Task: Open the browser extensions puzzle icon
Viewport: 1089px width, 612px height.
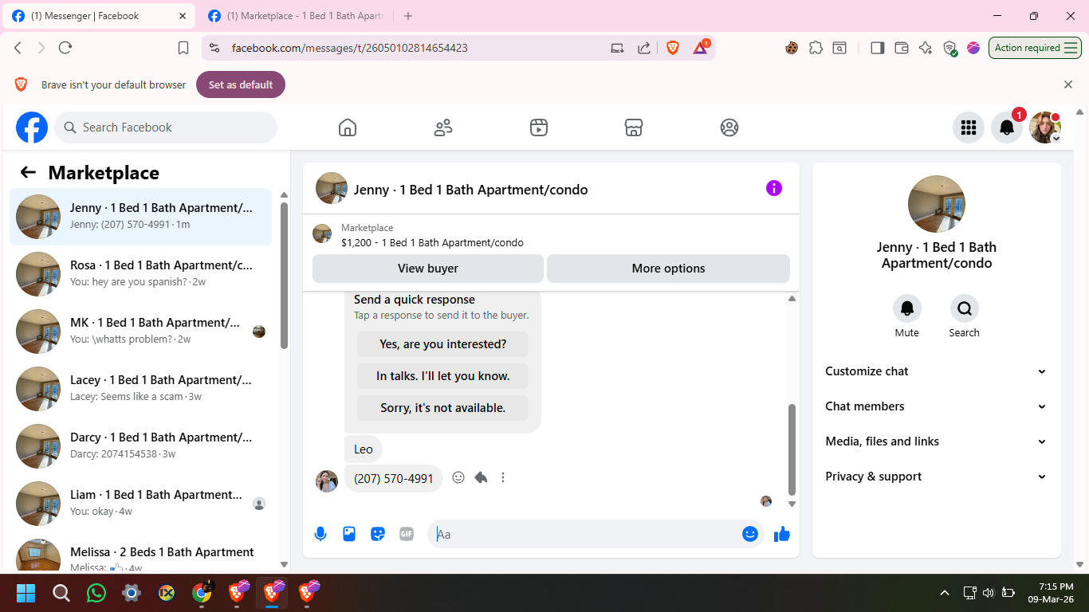Action: [x=816, y=48]
